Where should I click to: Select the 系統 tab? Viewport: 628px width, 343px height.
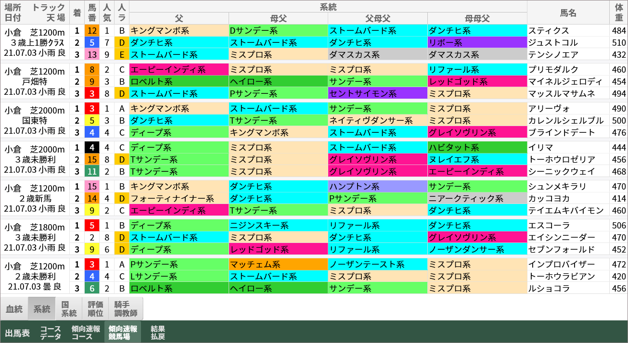pos(41,309)
